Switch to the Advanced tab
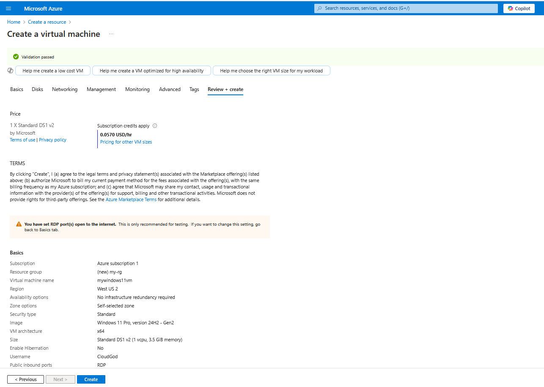The width and height of the screenshot is (544, 387). (x=170, y=89)
